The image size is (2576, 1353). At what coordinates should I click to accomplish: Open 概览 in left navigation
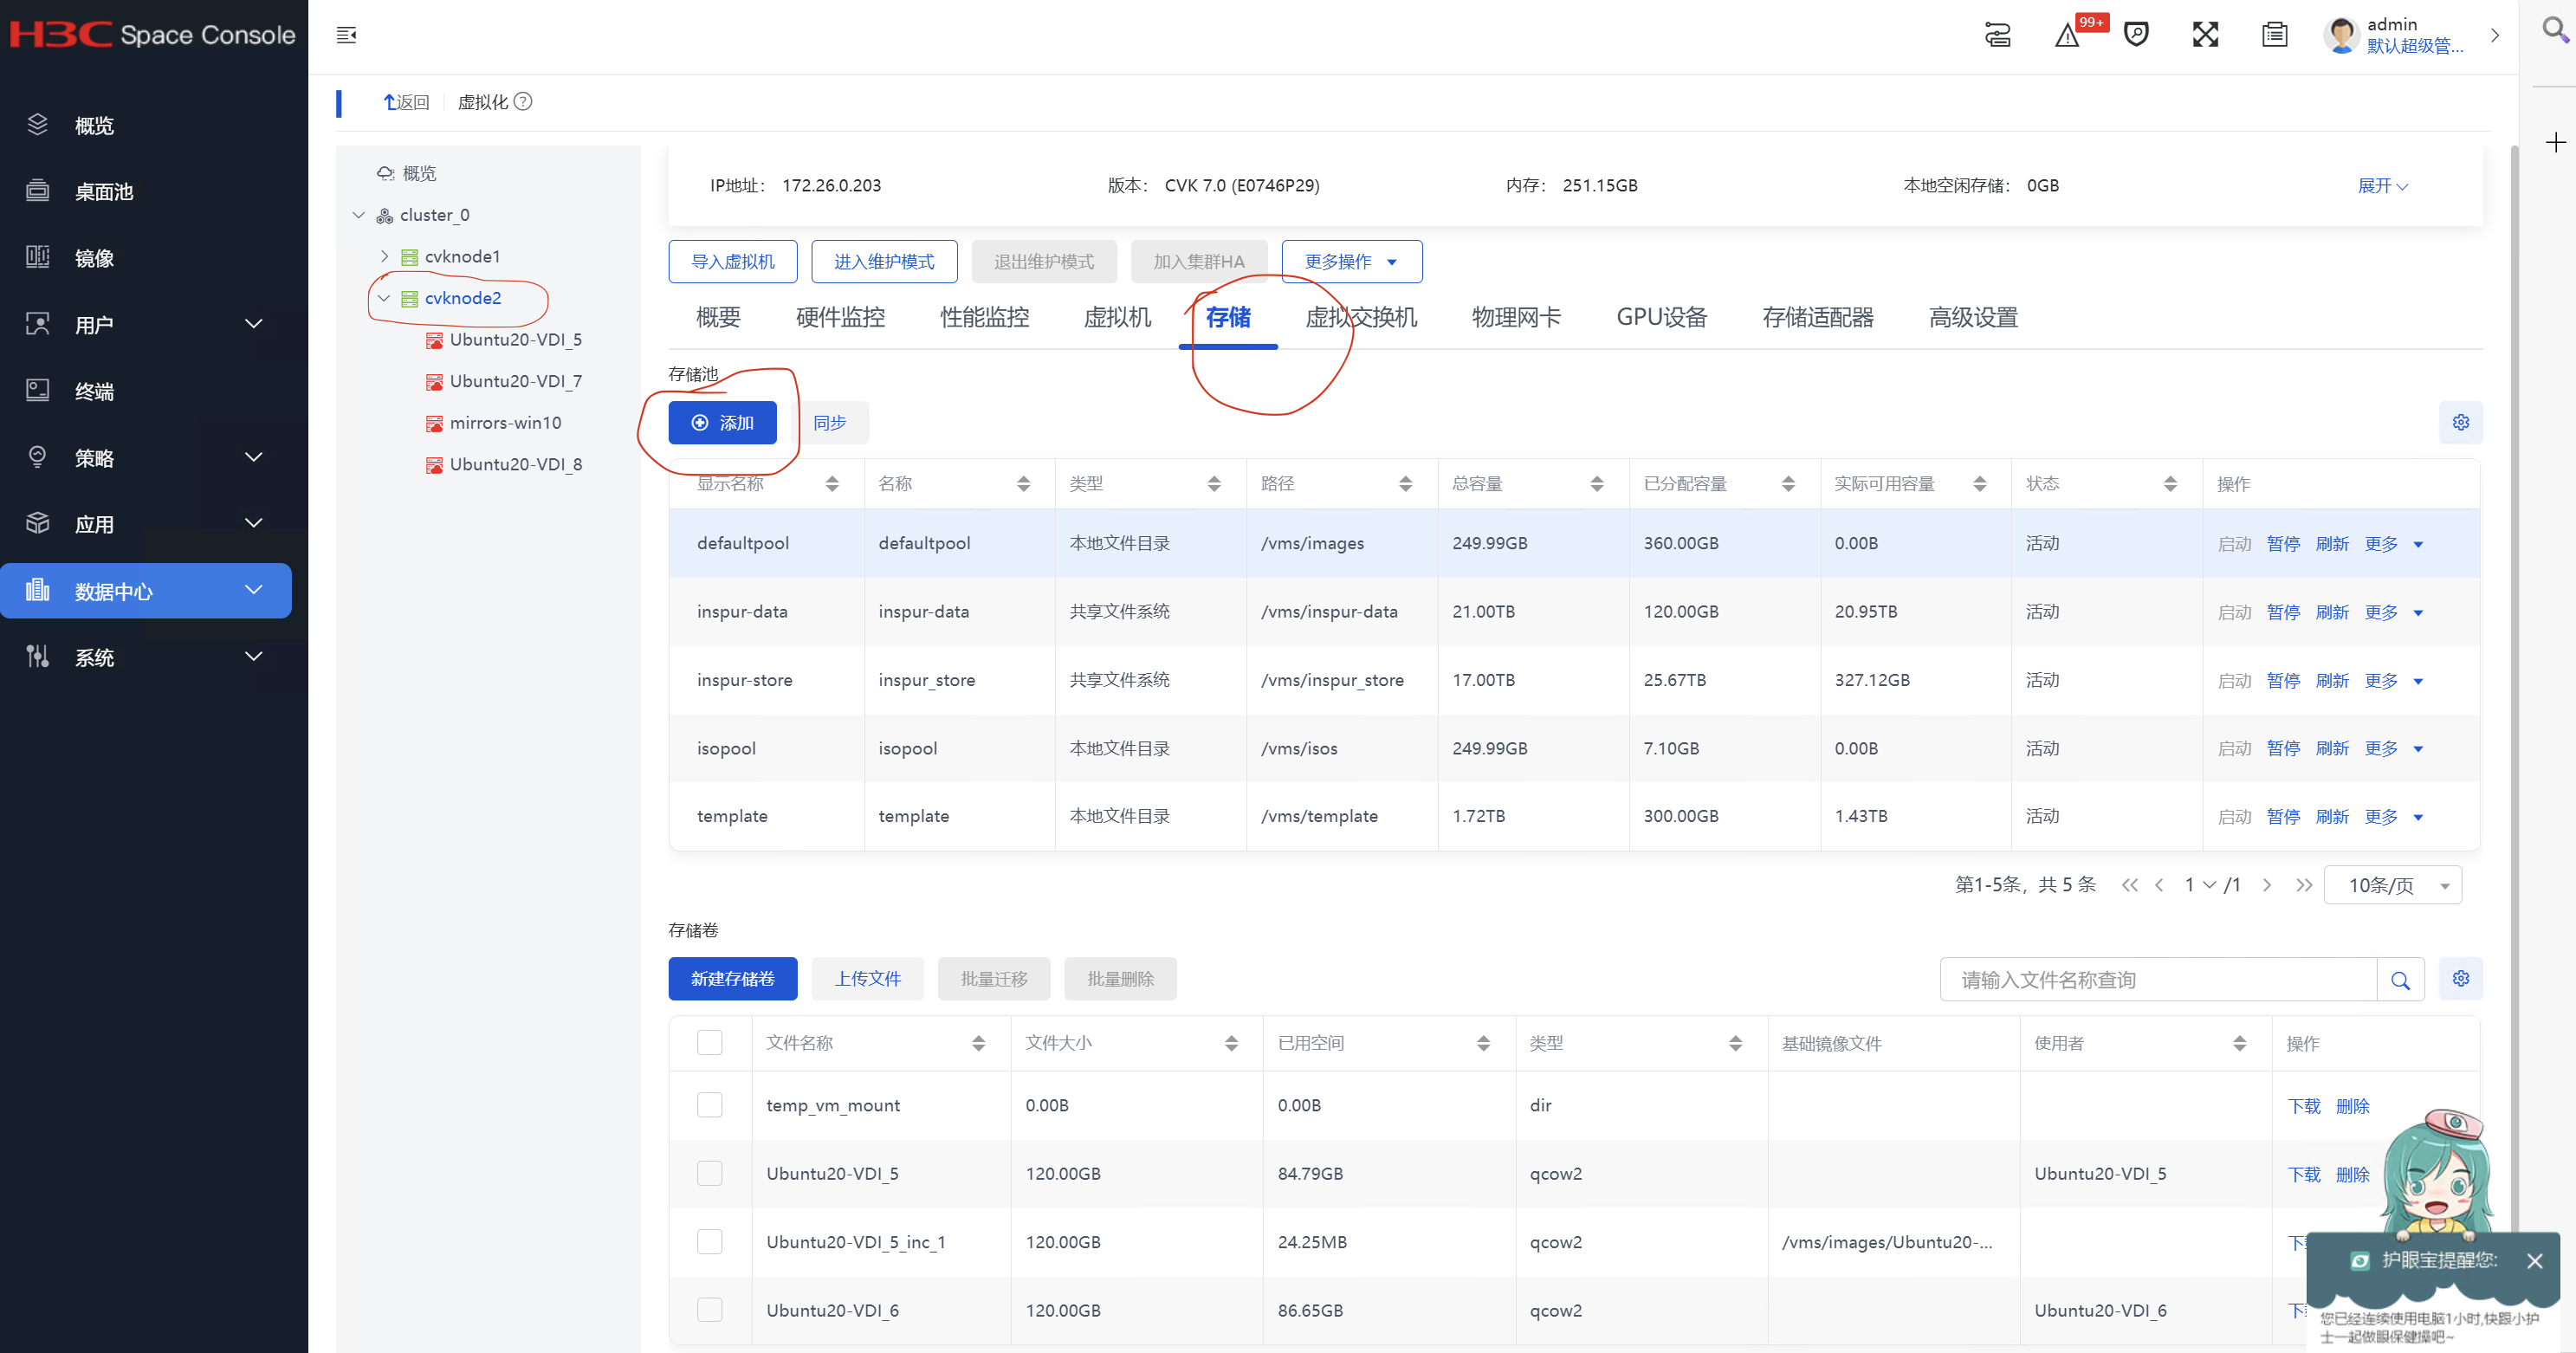pyautogui.click(x=94, y=125)
